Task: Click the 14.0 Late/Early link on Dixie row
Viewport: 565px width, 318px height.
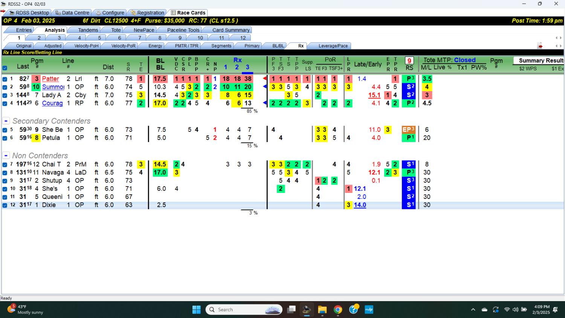Action: click(x=360, y=205)
